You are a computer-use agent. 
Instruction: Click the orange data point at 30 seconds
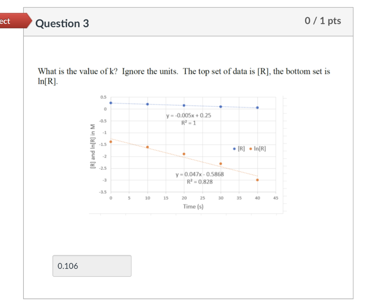(x=221, y=164)
